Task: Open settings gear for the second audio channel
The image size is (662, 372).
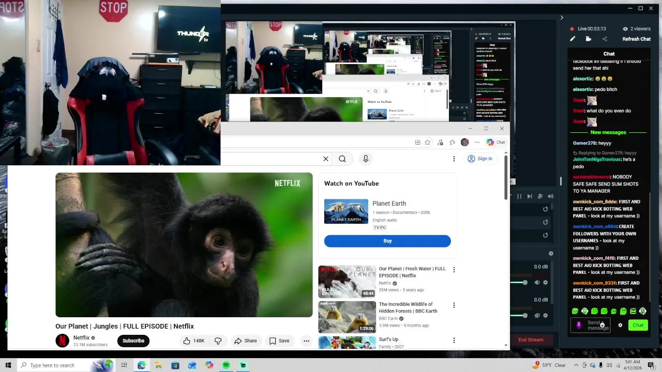Action: click(x=545, y=315)
